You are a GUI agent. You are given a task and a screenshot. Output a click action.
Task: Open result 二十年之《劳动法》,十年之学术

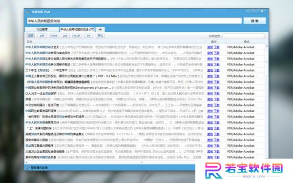pos(46,70)
